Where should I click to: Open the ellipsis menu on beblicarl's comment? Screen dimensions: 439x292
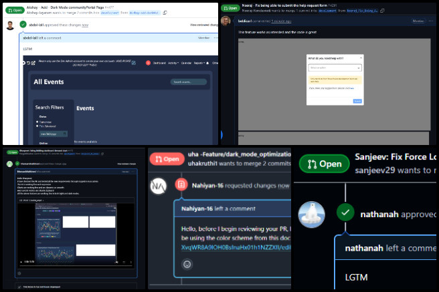pyautogui.click(x=431, y=21)
